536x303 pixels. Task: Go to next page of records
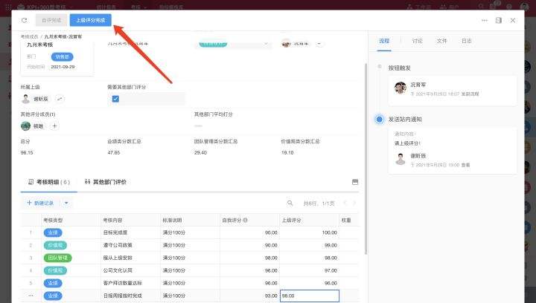[x=354, y=203]
